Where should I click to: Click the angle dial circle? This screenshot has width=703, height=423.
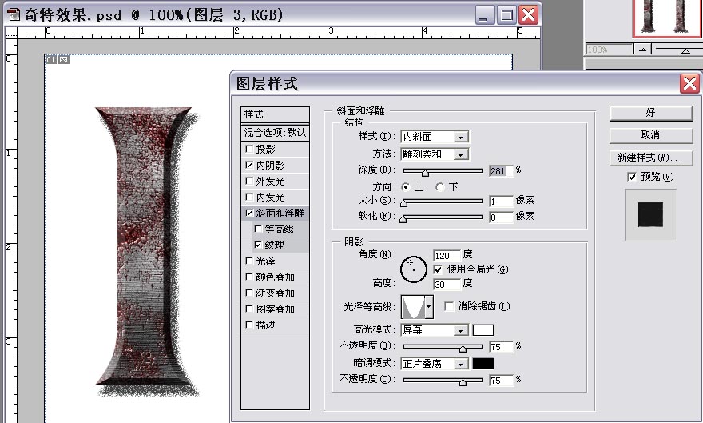click(x=413, y=269)
